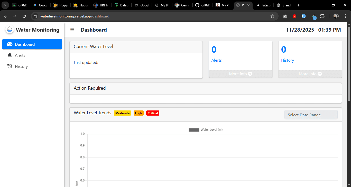The image size is (351, 187).
Task: Open the browser extensions puzzle icon
Action: pyautogui.click(x=322, y=16)
